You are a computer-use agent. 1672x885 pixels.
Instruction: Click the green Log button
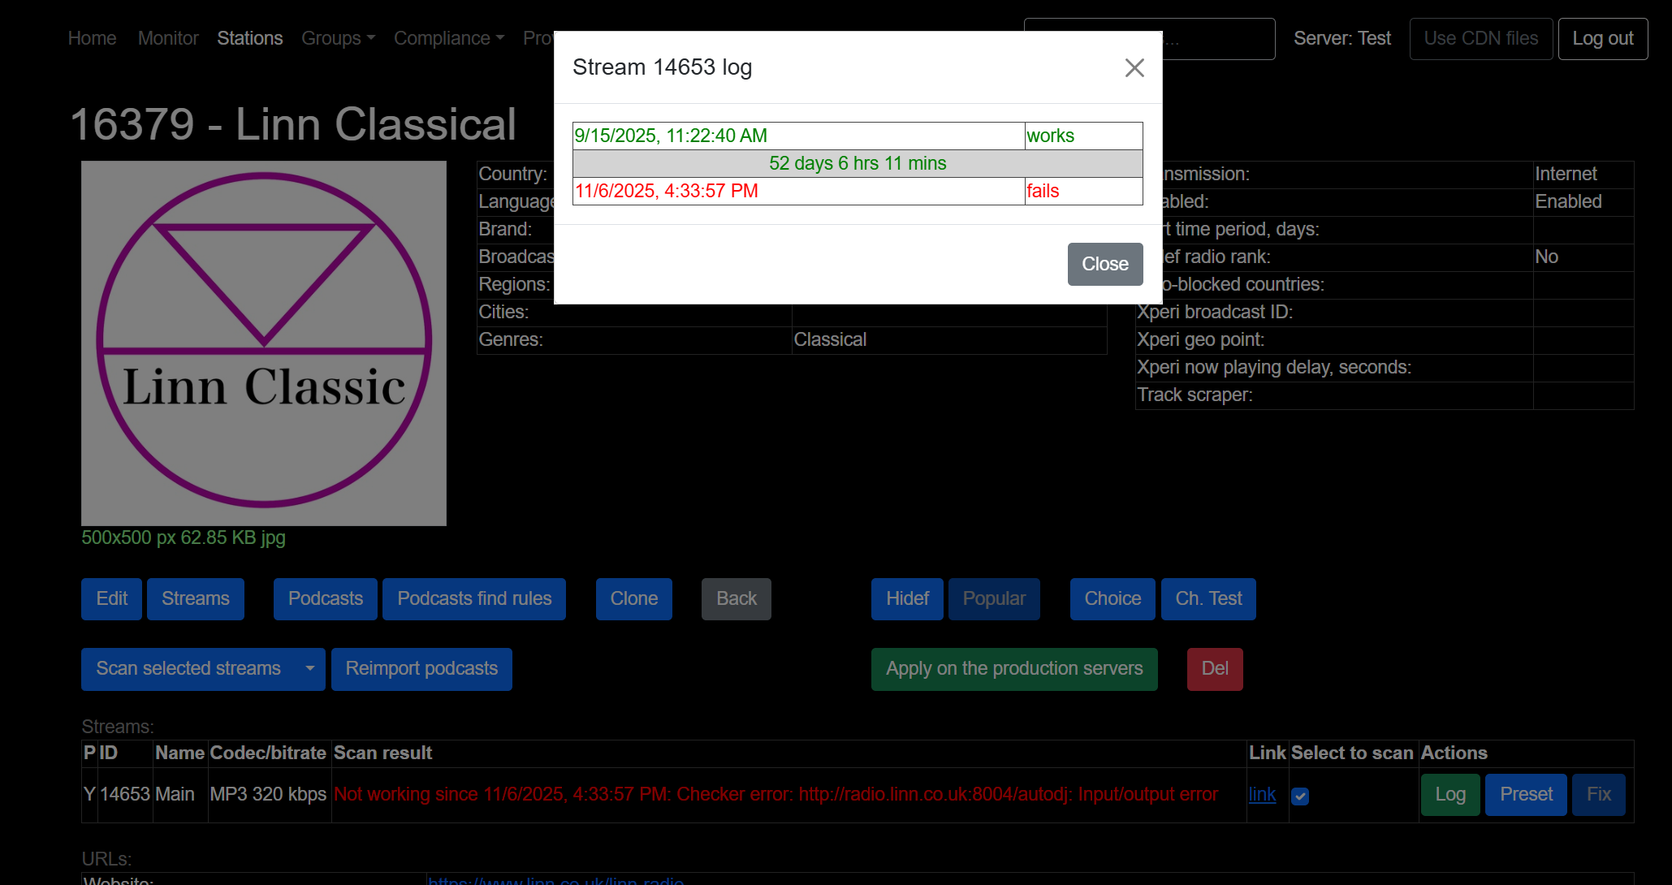[x=1449, y=794]
